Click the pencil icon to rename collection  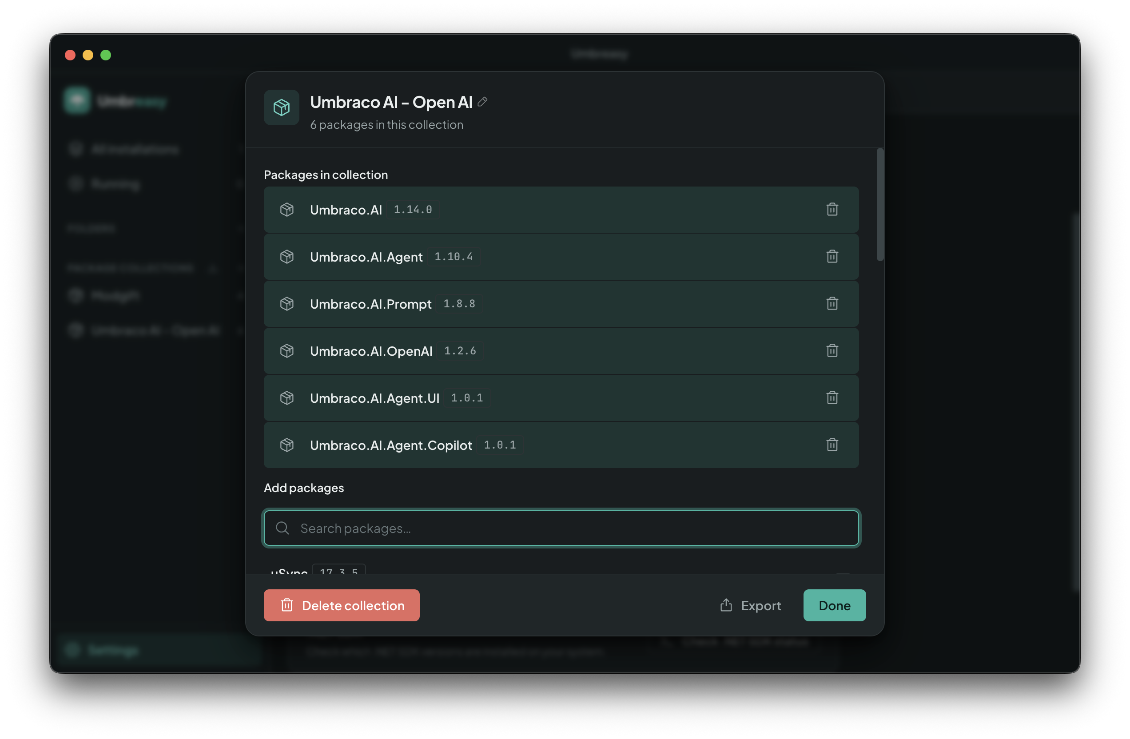(482, 102)
